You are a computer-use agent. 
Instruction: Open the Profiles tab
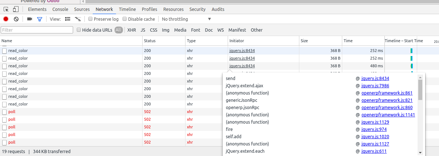click(x=149, y=9)
